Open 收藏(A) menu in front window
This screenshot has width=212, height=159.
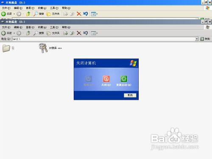[42, 27]
